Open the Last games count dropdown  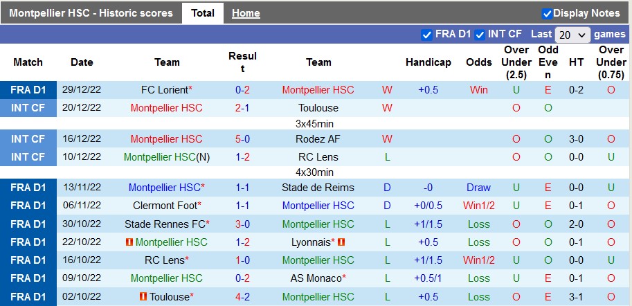click(x=572, y=35)
